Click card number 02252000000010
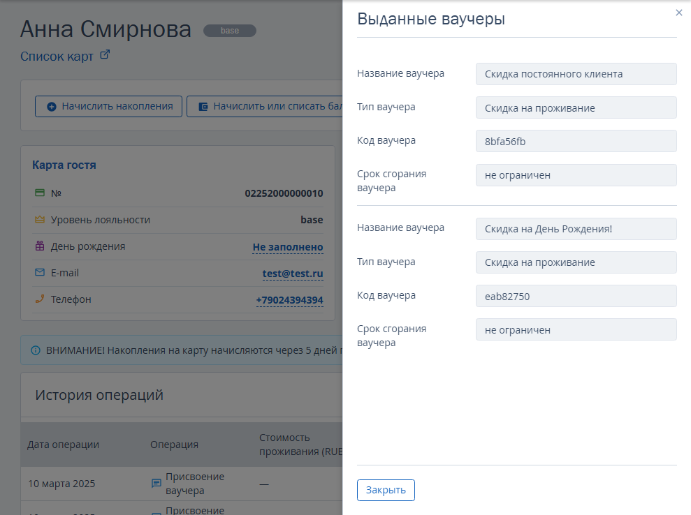Image resolution: width=691 pixels, height=515 pixels. tap(284, 193)
